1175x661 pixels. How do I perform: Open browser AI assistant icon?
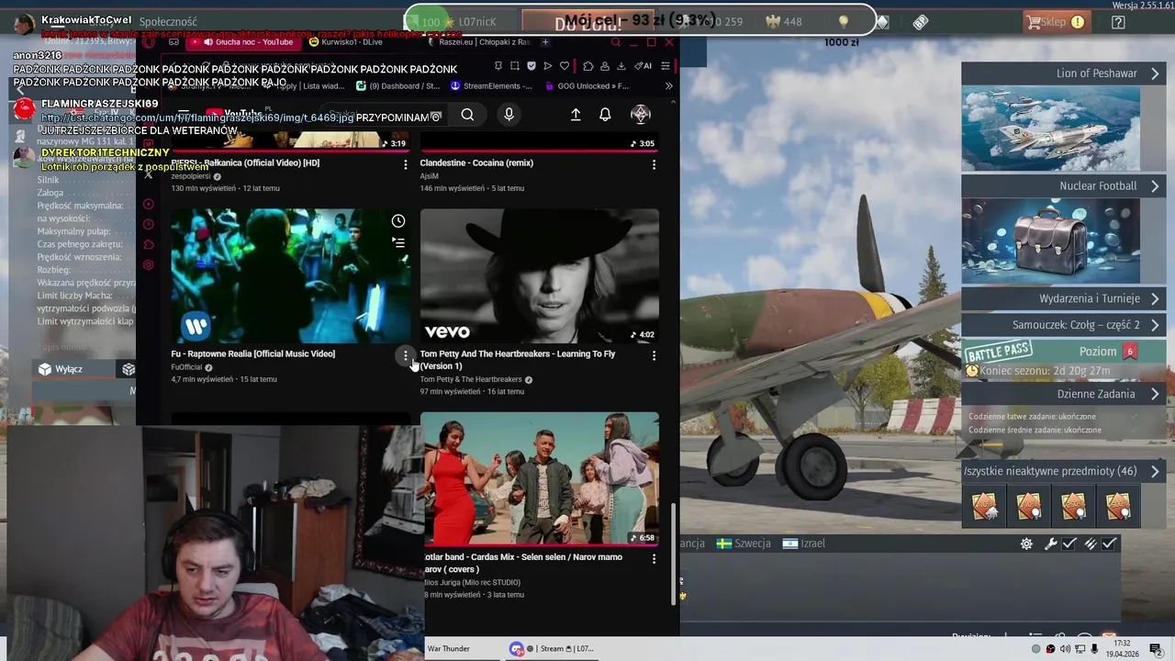tap(643, 66)
